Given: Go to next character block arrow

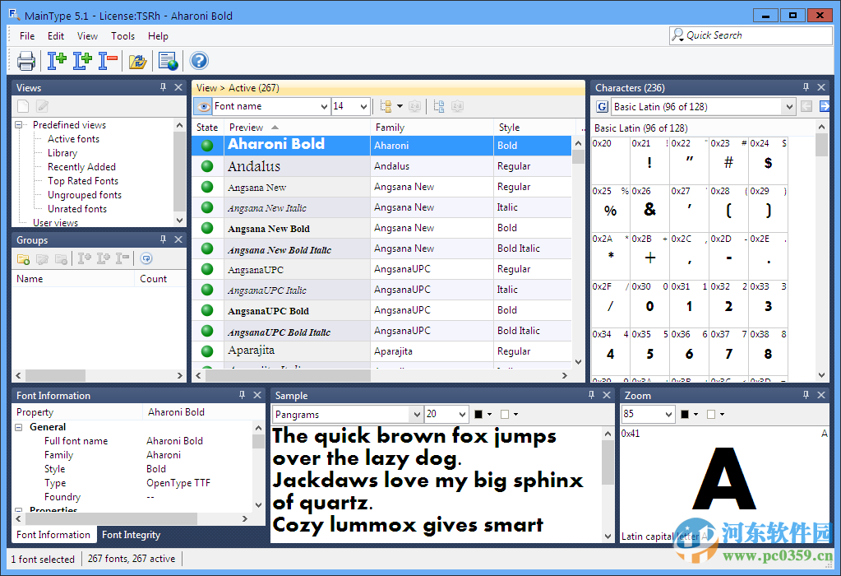Looking at the screenshot, I should (x=825, y=106).
